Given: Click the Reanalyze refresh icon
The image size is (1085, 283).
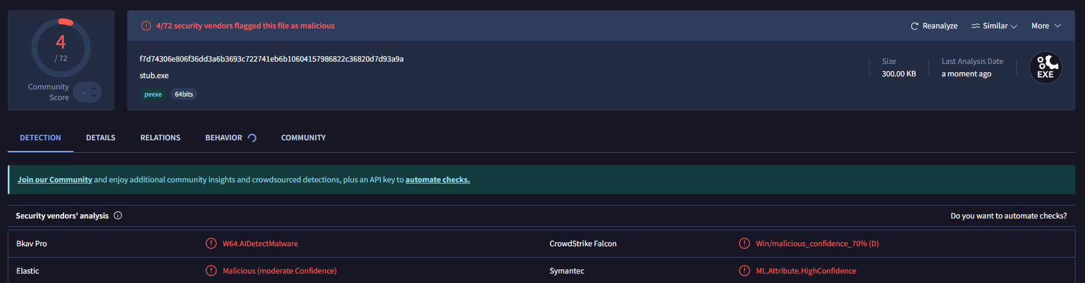Looking at the screenshot, I should coord(914,26).
